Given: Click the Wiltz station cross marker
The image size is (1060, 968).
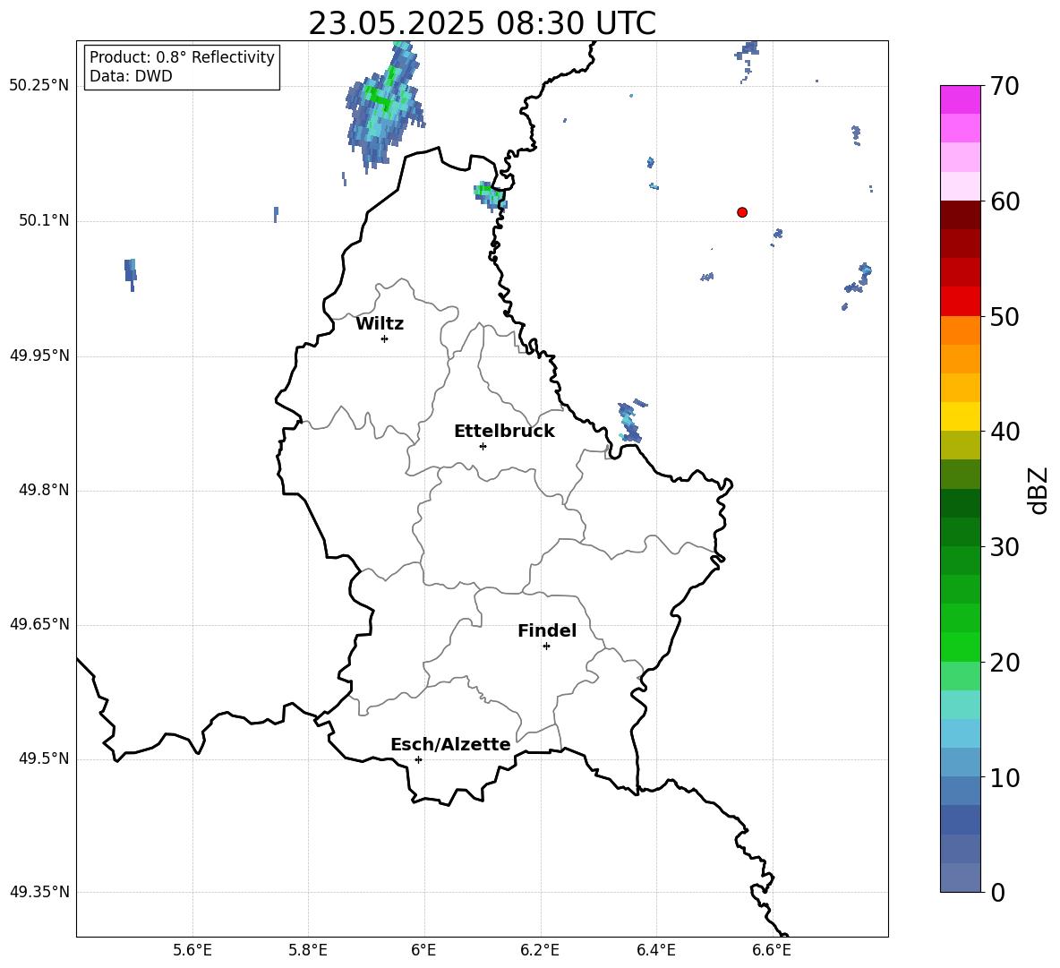Looking at the screenshot, I should pyautogui.click(x=385, y=338).
